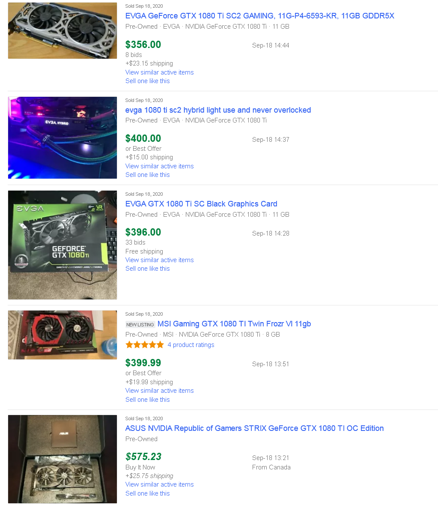Viewport: 438px width, 508px height.
Task: View similar active items for $400.00 listing
Action: click(x=159, y=166)
